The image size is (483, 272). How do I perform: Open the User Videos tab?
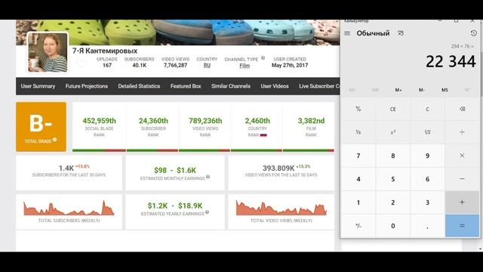tap(275, 86)
